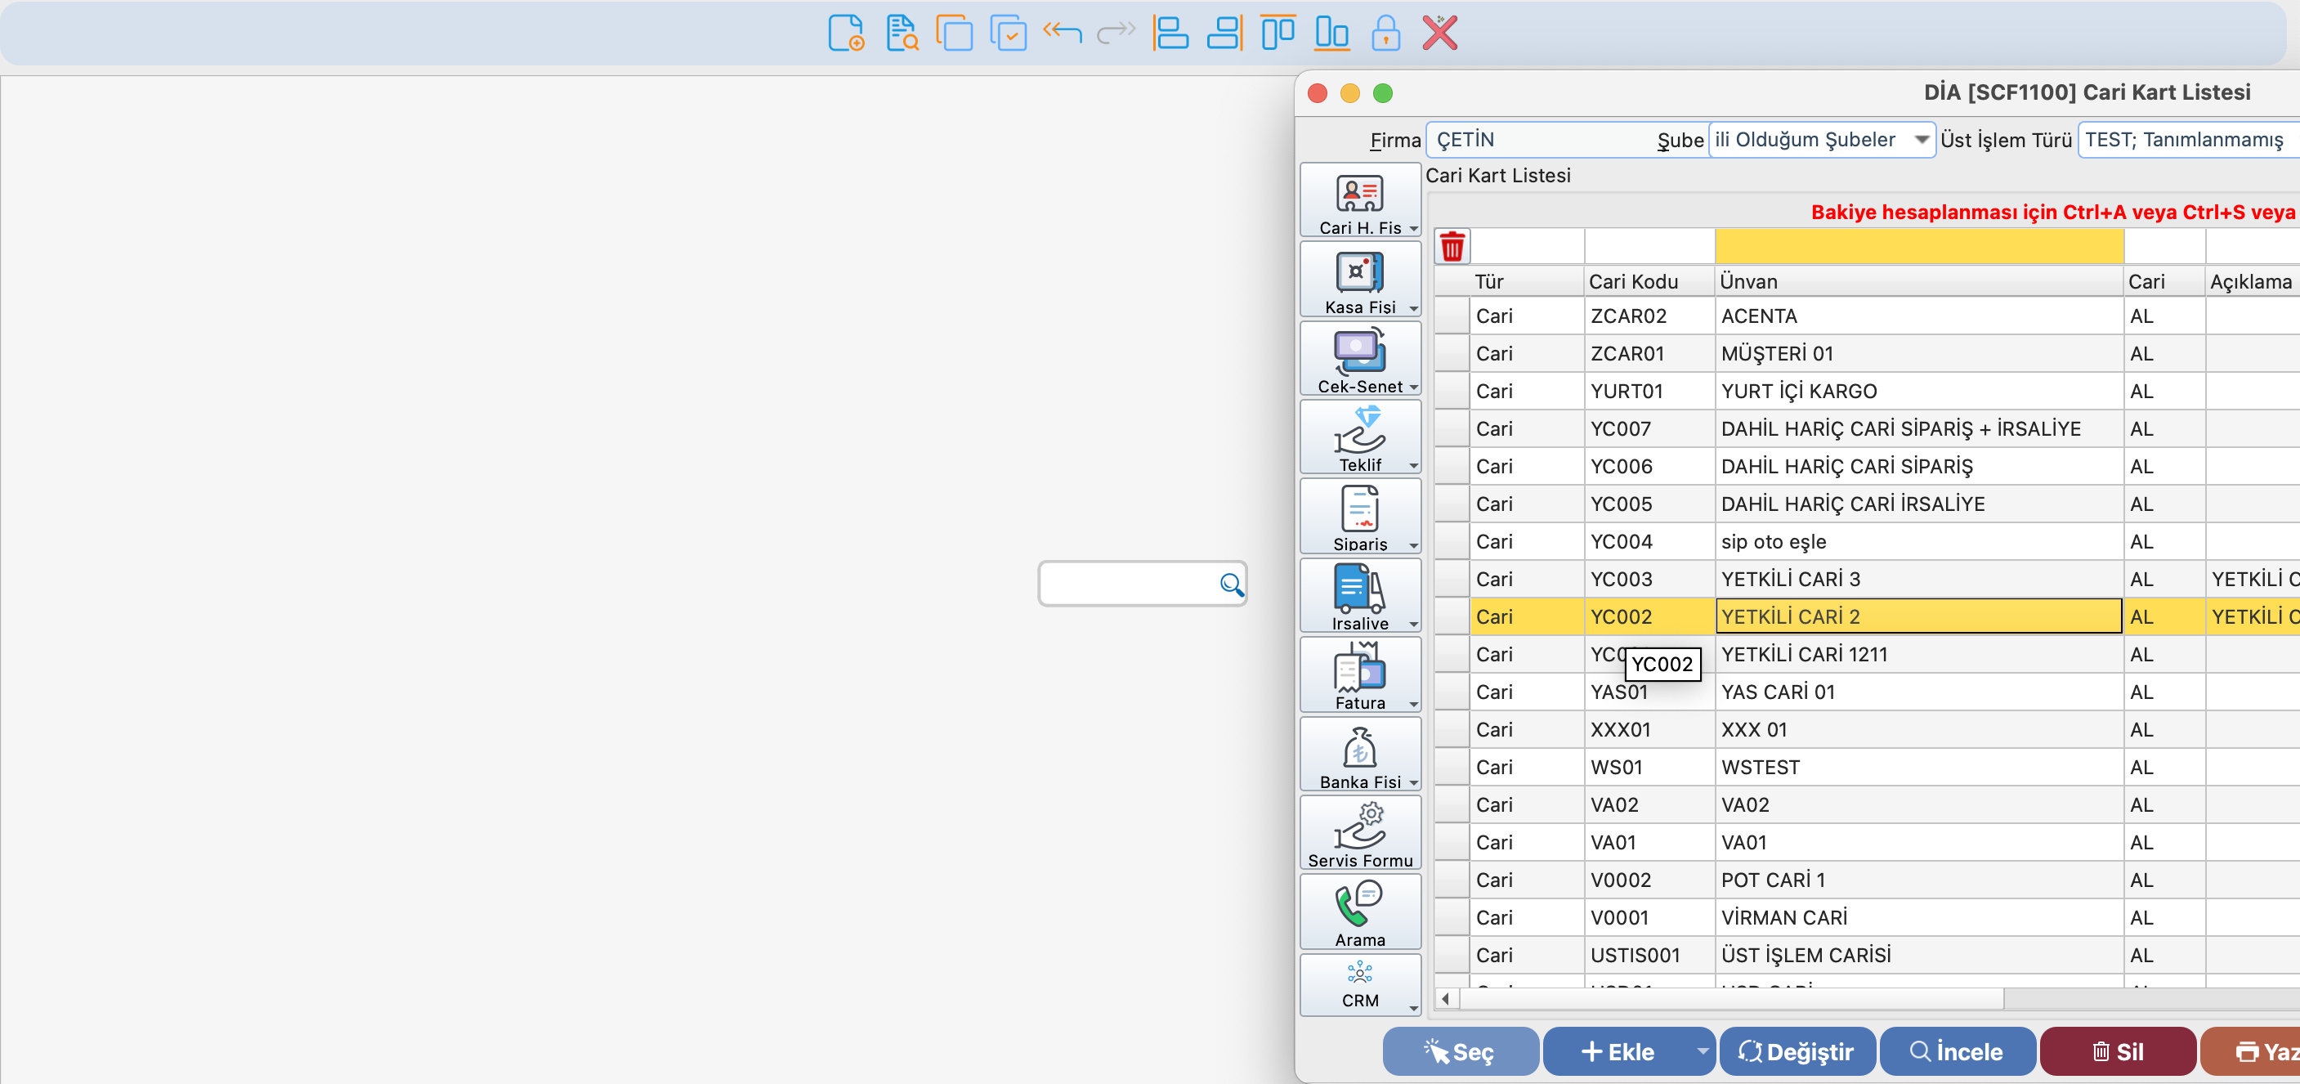This screenshot has height=1084, width=2300.
Task: Expand the Teklif dropdown arrow
Action: coord(1413,465)
